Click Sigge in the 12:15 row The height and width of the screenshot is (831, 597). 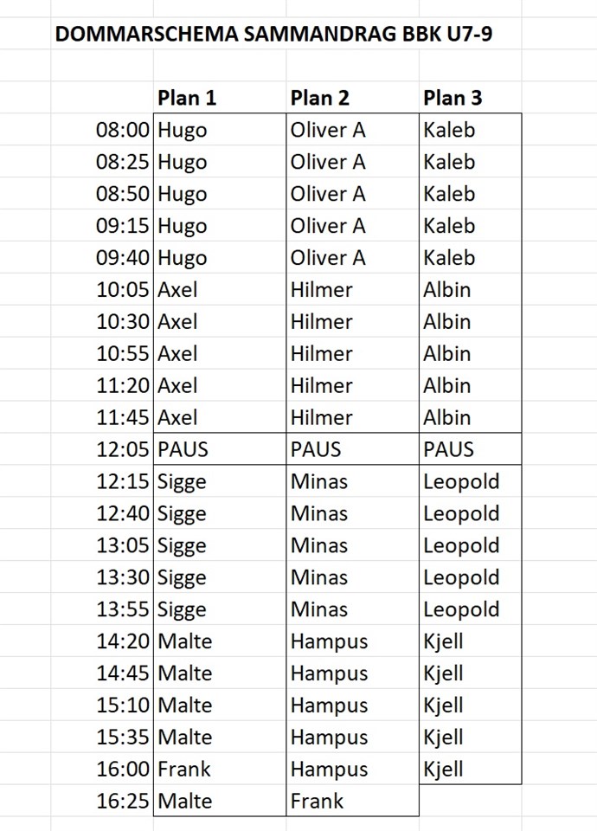[x=182, y=481]
